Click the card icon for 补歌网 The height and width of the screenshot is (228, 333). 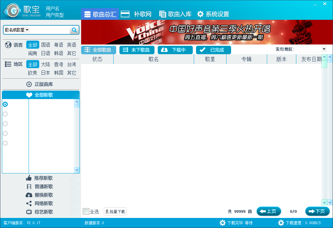click(125, 14)
